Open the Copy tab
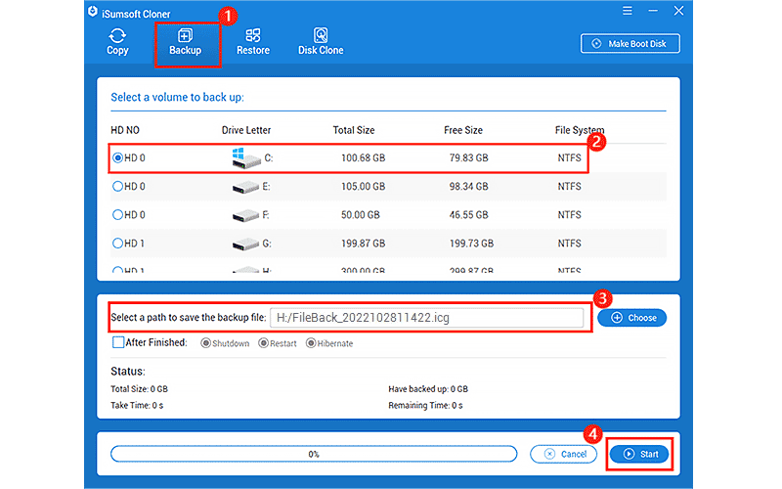Screen dimensions: 782x489 pos(117,41)
